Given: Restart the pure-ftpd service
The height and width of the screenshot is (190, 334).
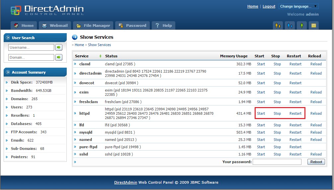Looking at the screenshot, I should [295, 147].
